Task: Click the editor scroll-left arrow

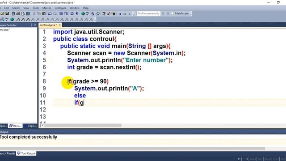Action: (42, 125)
